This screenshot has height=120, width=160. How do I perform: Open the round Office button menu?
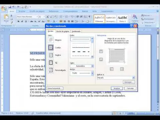click(4, 8)
